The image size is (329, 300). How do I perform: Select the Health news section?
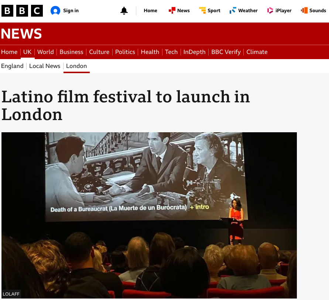pos(150,52)
